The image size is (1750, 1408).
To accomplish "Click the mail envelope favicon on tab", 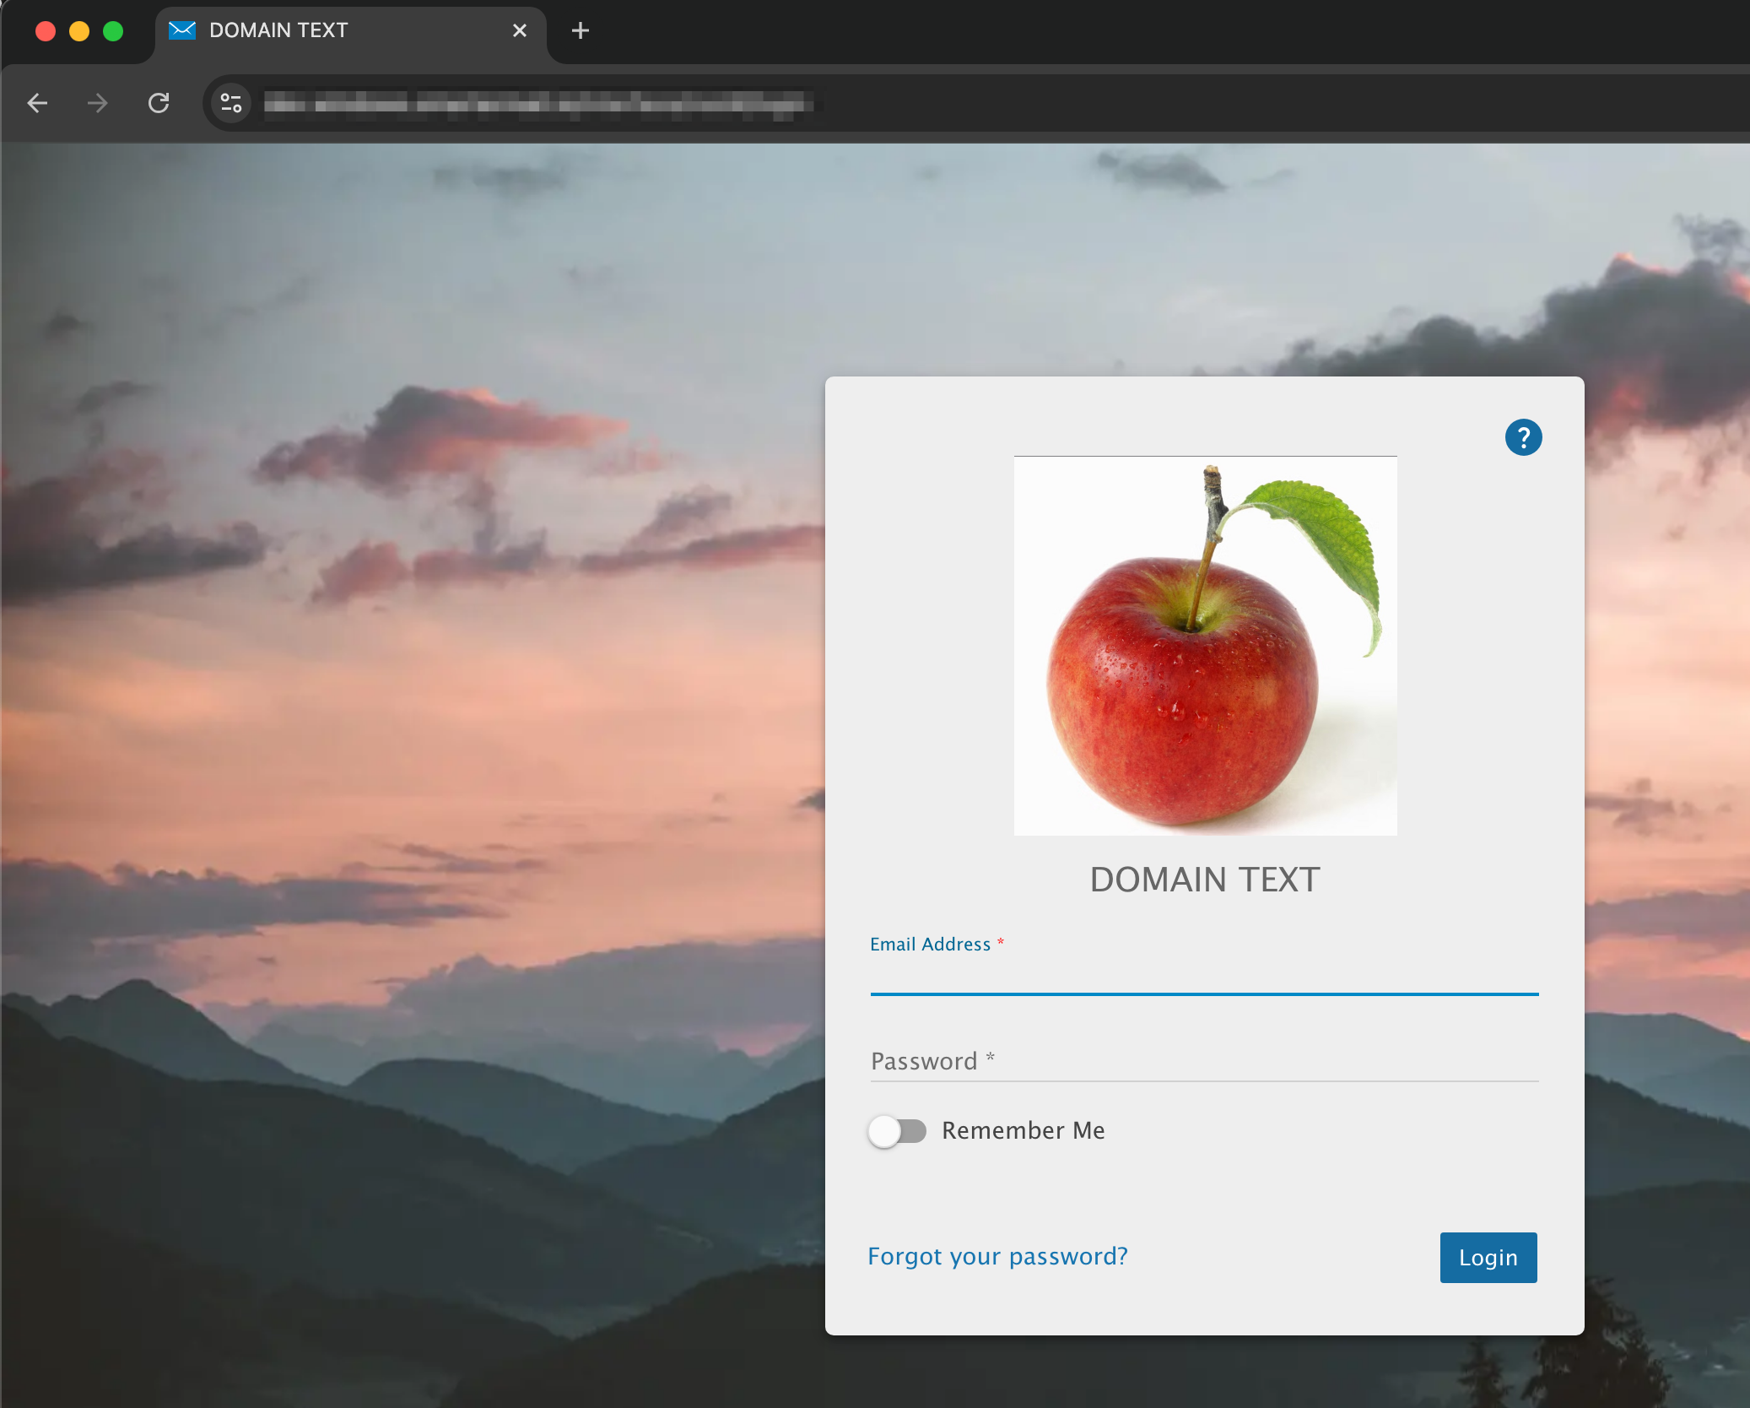I will tap(182, 30).
